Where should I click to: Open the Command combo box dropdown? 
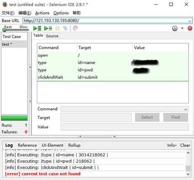(186, 109)
